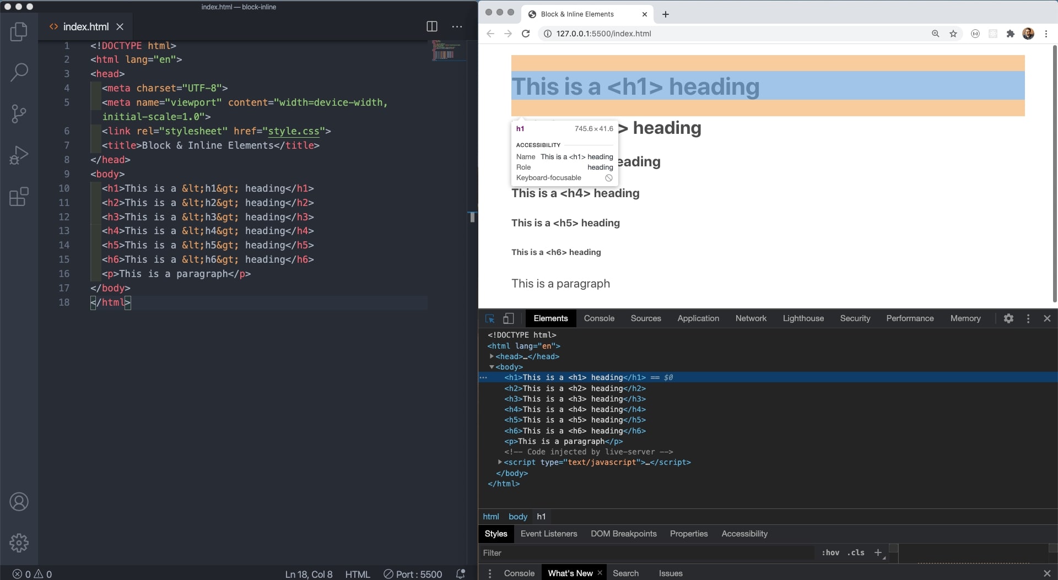Toggle the DevTools element inspector
The image size is (1058, 580).
490,318
